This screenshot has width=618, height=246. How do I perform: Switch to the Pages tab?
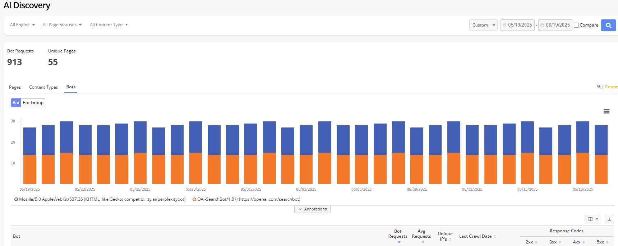click(x=15, y=87)
